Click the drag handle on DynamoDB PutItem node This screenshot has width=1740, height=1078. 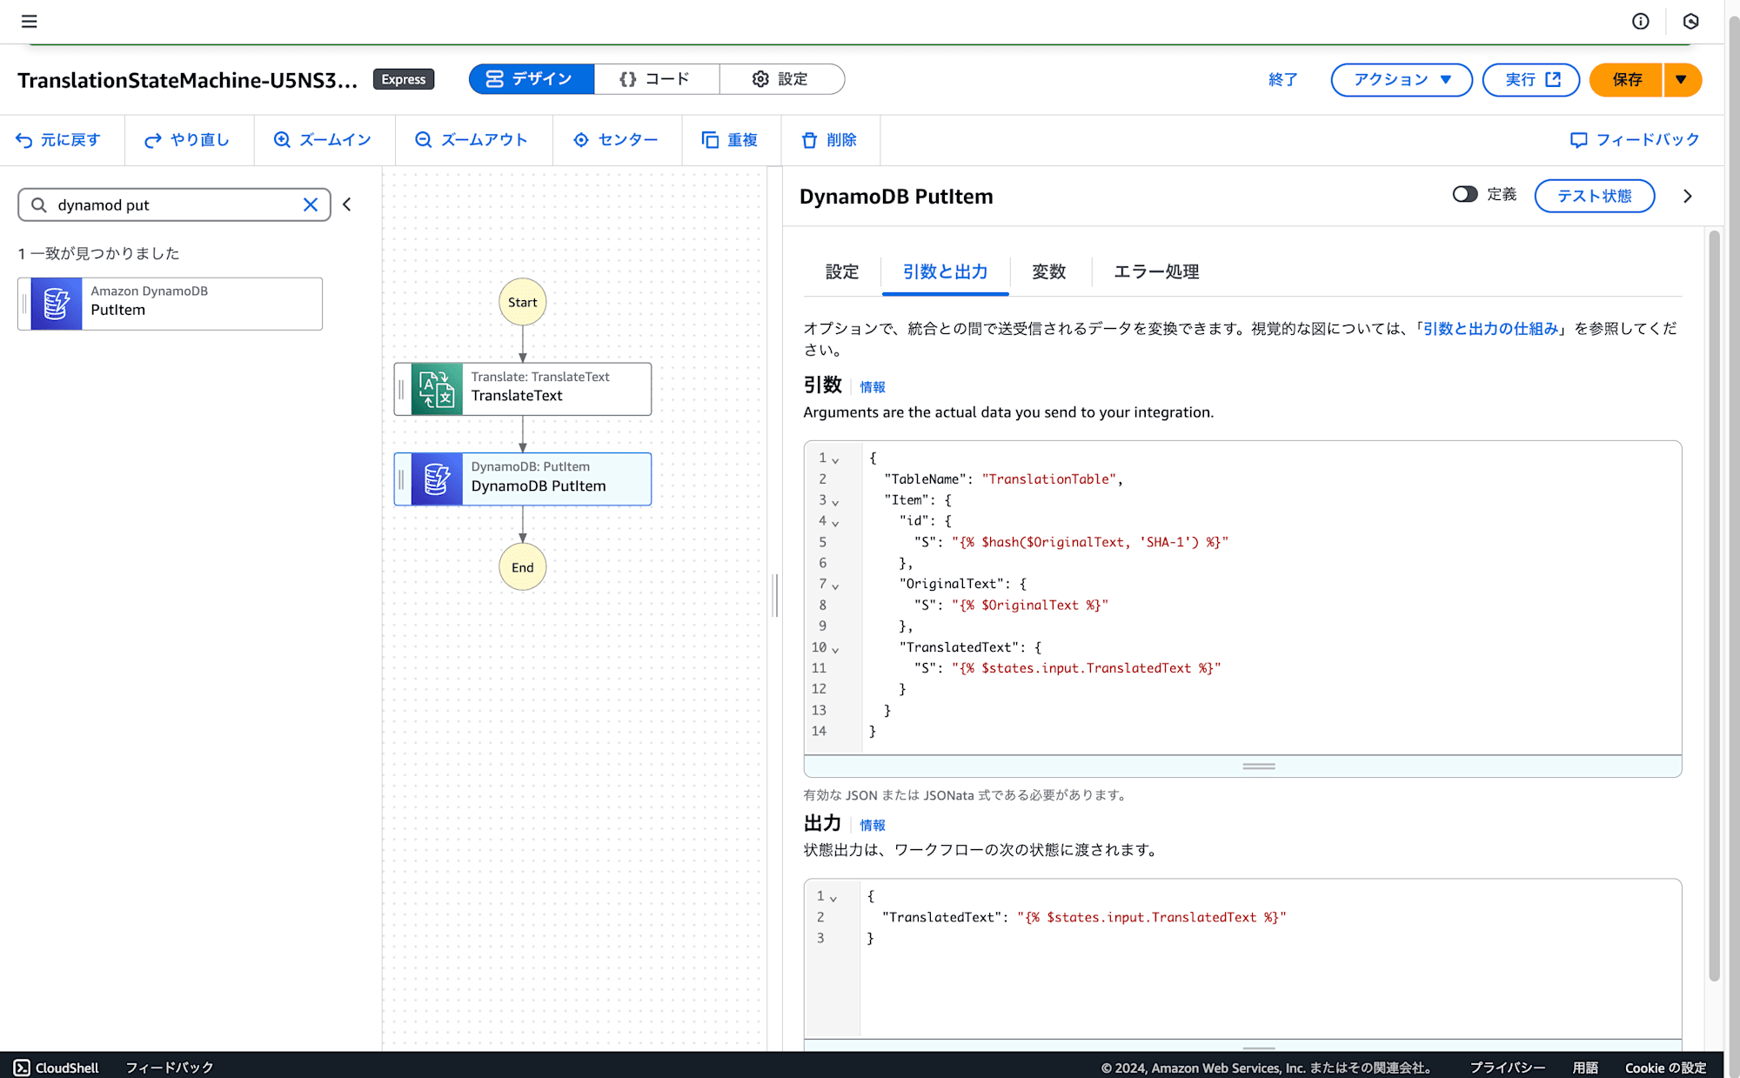click(x=401, y=479)
